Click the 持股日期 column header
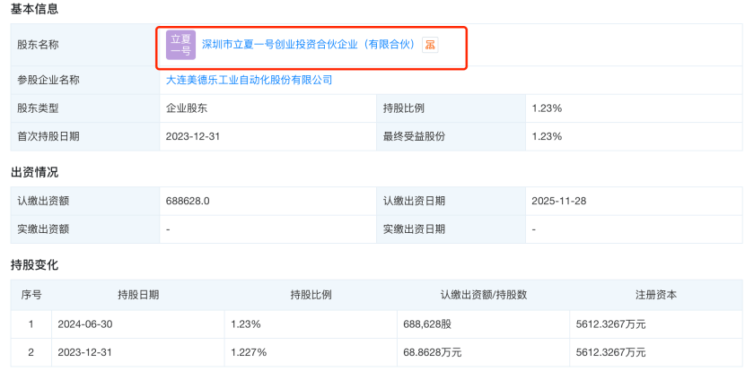754x371 pixels. (138, 295)
